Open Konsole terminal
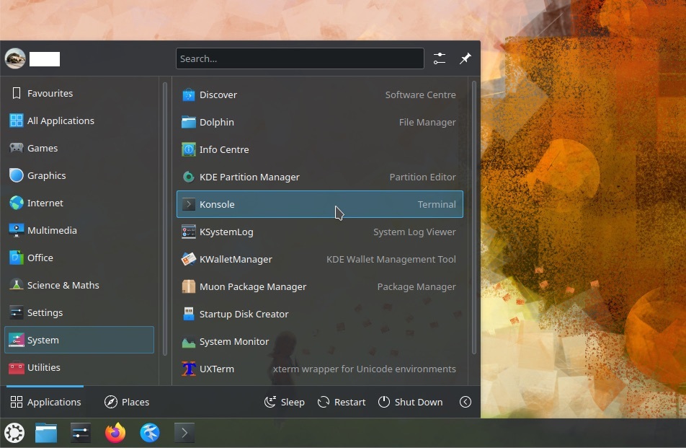 [x=319, y=204]
